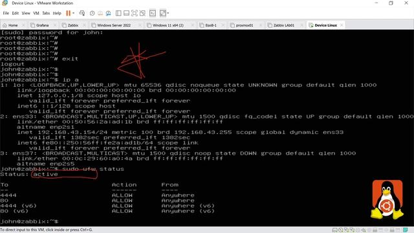This screenshot has width=414, height=233.
Task: Close the Windows Server 2022 tab
Action: [x=140, y=25]
